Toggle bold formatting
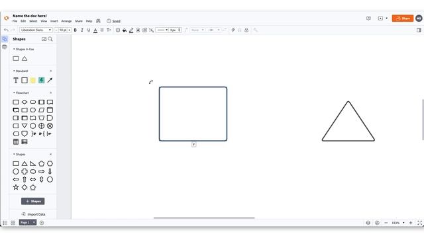424x238 pixels. tap(75, 30)
